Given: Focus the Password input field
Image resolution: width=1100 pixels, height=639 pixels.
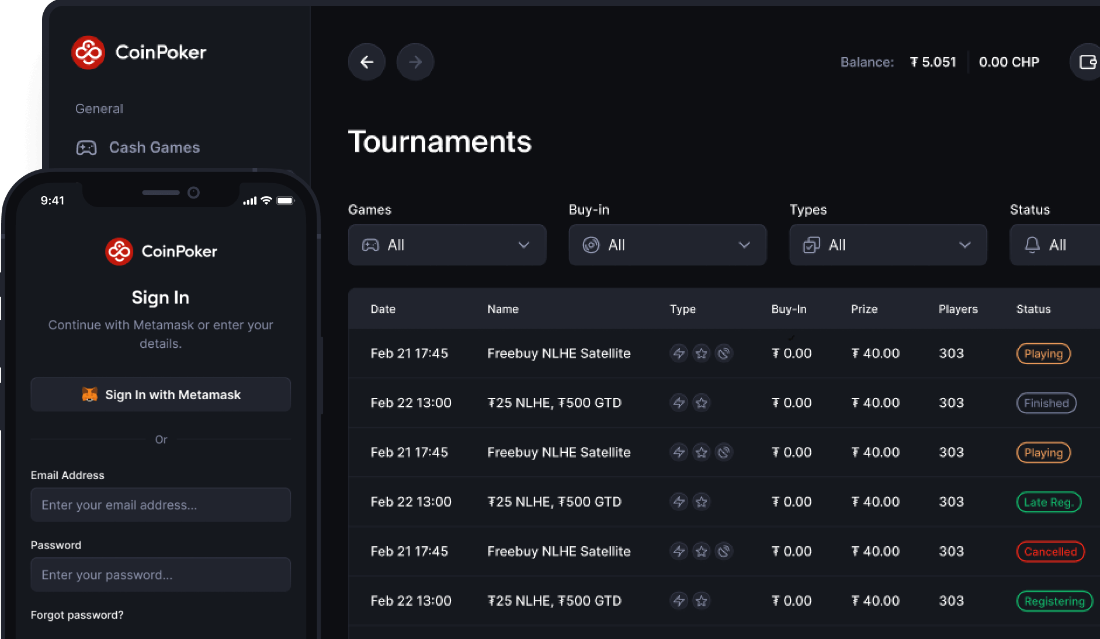Looking at the screenshot, I should tap(161, 575).
